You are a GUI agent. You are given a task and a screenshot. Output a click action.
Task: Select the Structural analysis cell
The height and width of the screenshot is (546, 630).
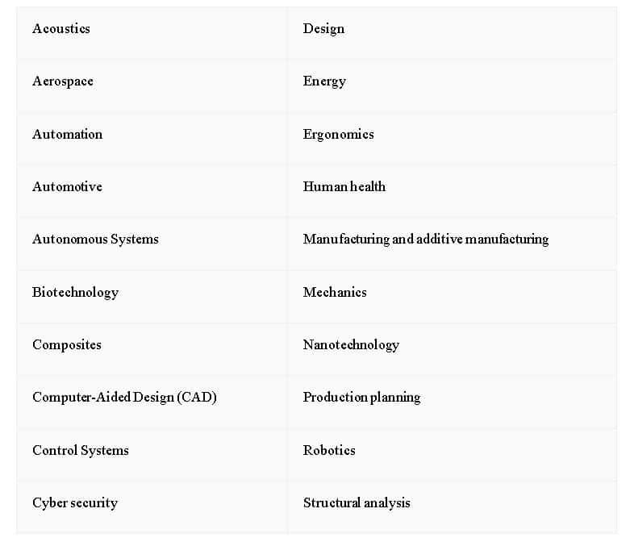pos(357,503)
